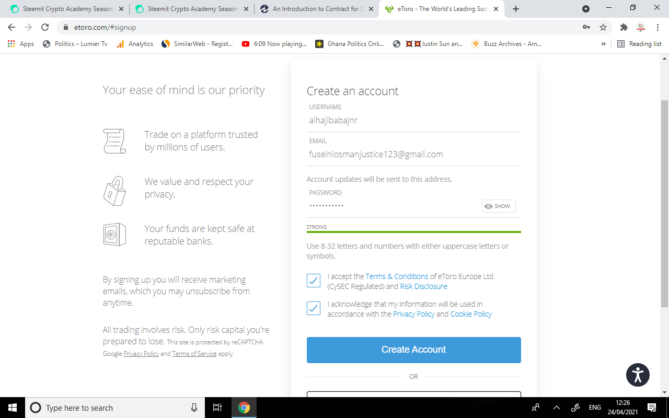Show the password with the eye button
The image size is (669, 418).
coord(499,206)
